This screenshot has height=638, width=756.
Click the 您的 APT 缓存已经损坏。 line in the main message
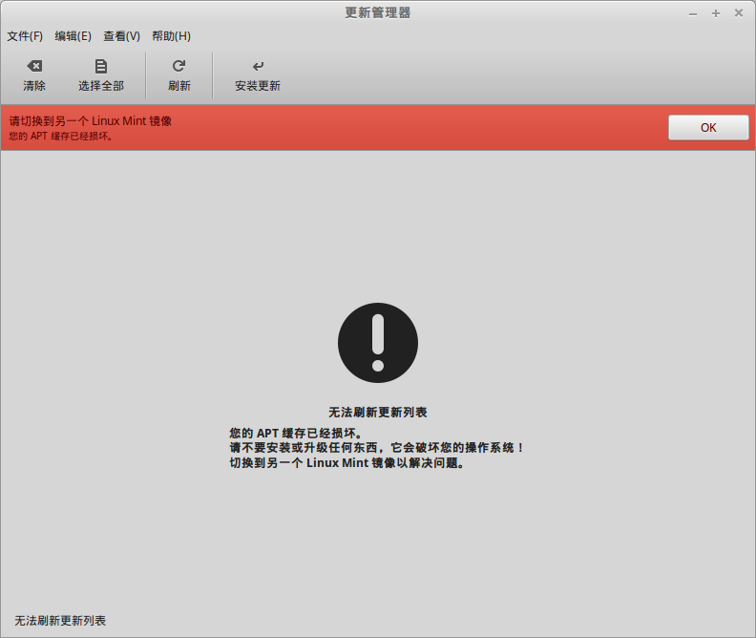click(x=296, y=433)
